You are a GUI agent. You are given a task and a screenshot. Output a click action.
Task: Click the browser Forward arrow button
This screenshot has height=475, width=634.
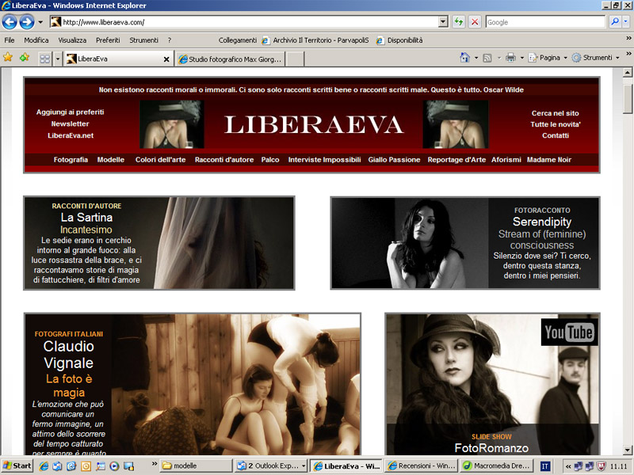[27, 22]
